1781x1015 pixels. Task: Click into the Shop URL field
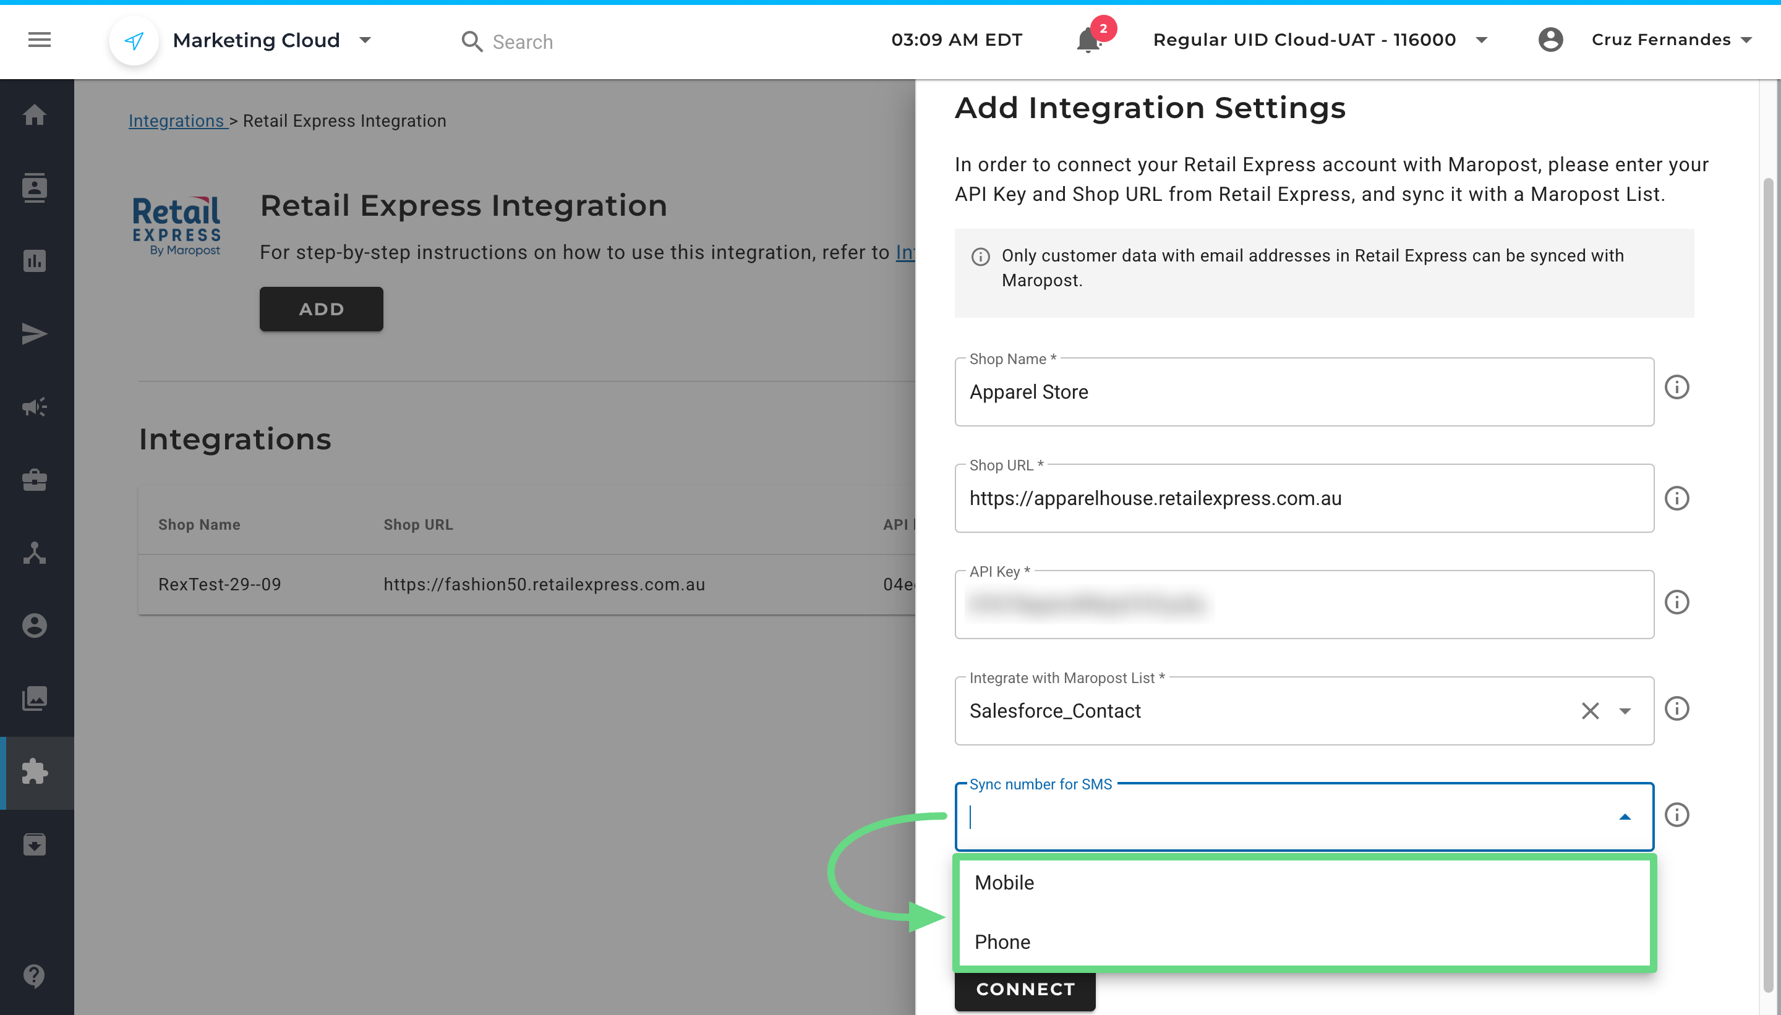[x=1304, y=498]
